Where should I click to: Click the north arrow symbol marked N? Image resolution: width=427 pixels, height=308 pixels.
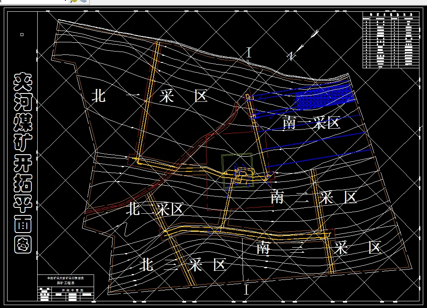[x=303, y=45]
